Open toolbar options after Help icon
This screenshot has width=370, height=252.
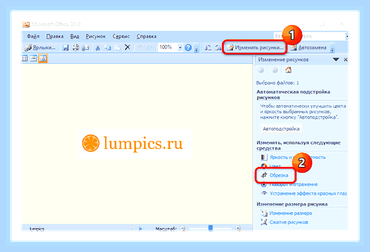(x=196, y=49)
